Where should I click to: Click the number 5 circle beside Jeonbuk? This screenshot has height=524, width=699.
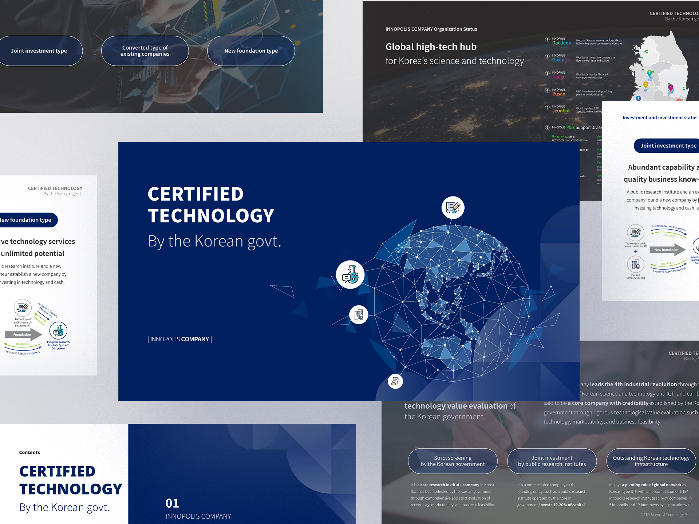(547, 107)
